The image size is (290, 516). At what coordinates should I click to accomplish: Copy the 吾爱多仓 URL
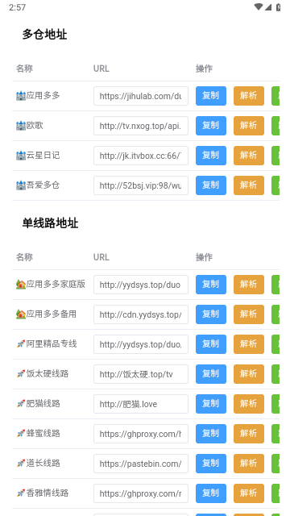pyautogui.click(x=211, y=185)
